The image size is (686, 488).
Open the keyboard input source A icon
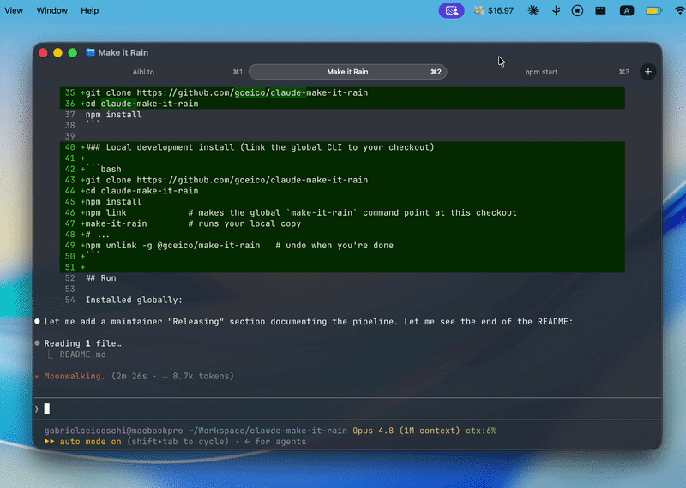tap(627, 10)
